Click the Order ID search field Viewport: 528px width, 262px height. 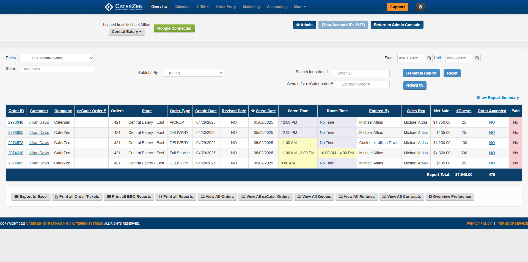[360, 73]
